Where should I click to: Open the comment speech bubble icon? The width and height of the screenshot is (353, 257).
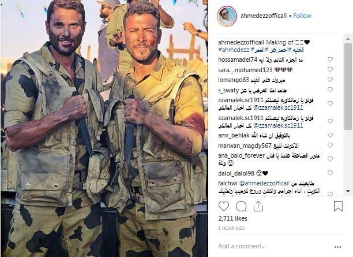[241, 206]
